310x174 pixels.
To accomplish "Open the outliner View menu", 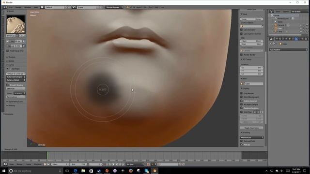I will point(278,12).
